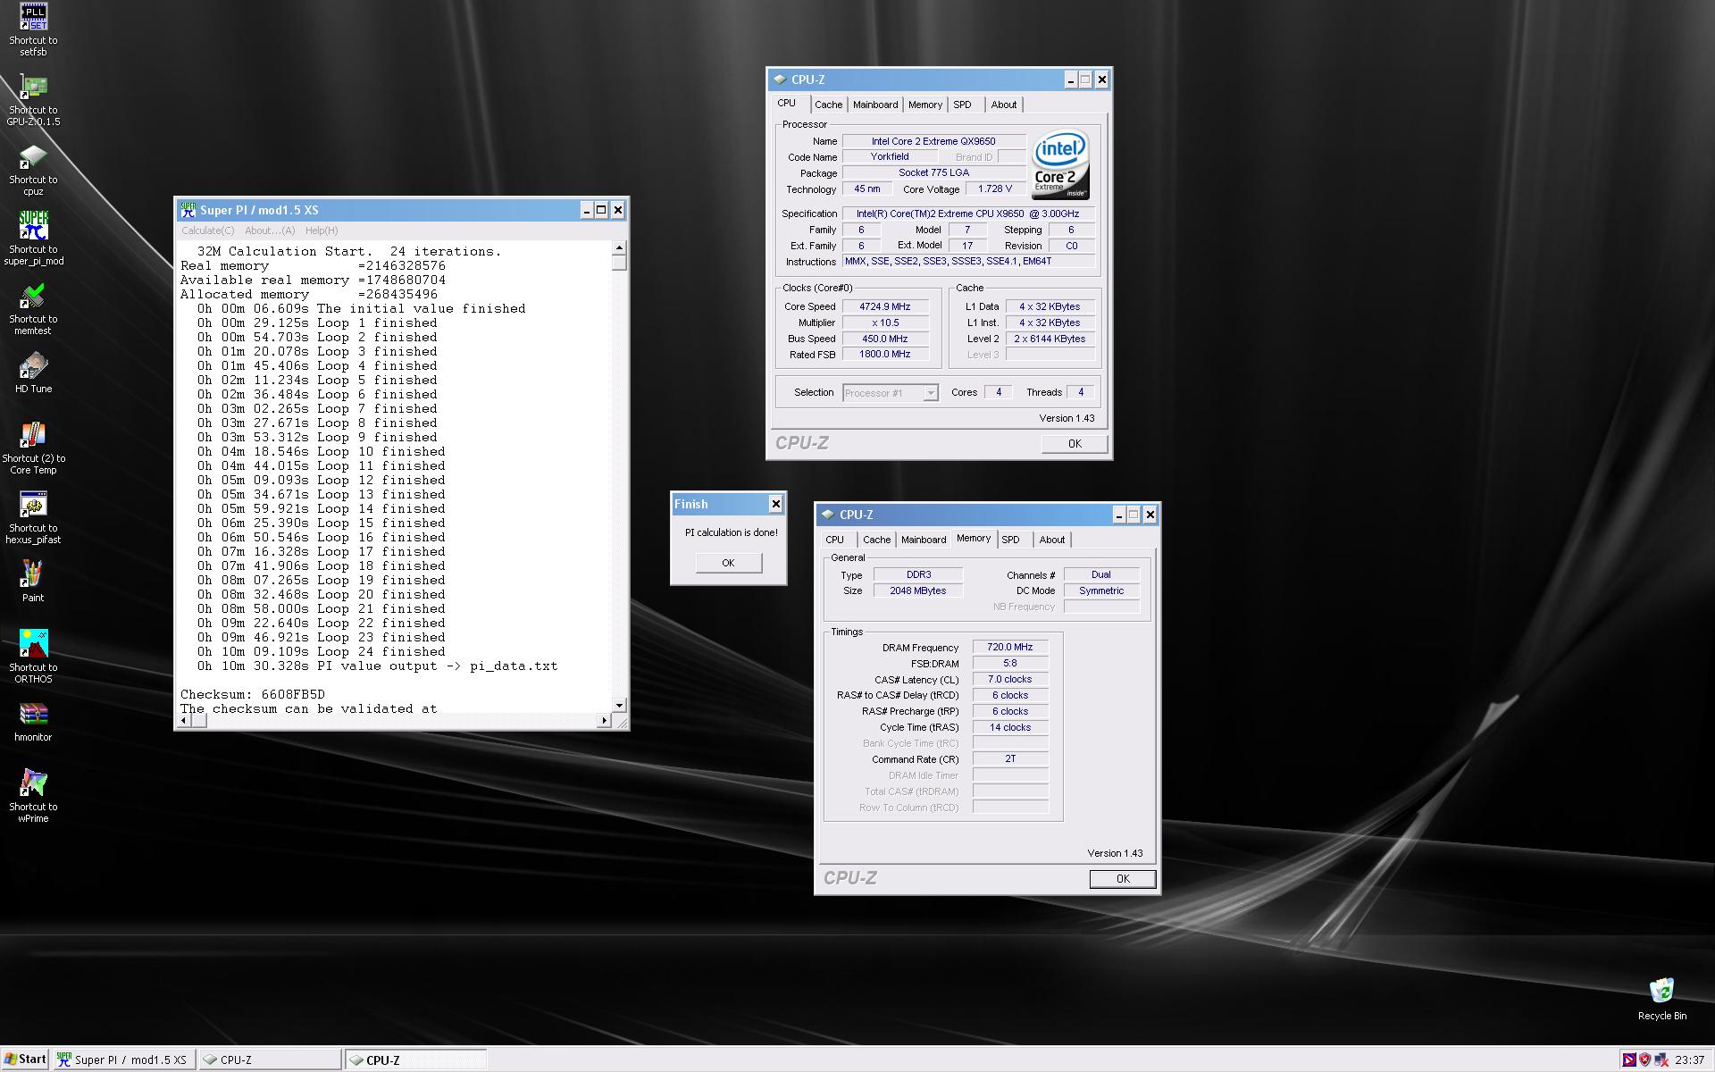Click the Memory CPU-Z window title icon

click(827, 515)
